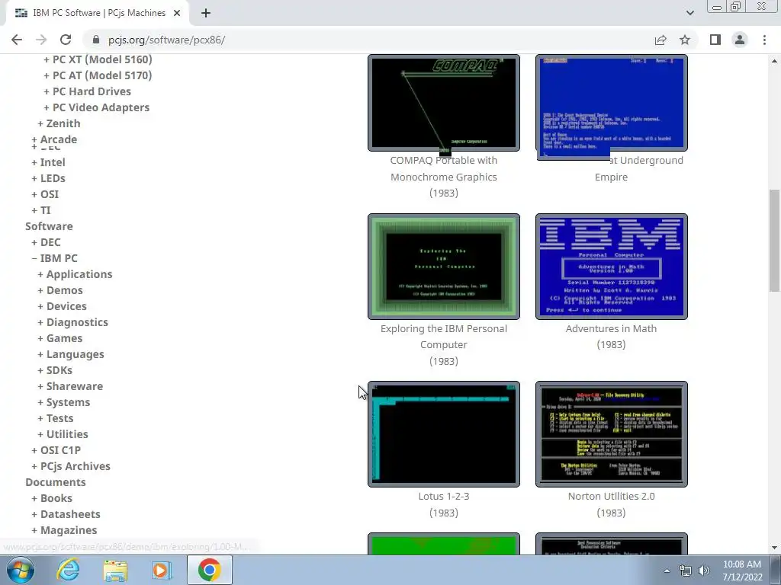781x585 pixels.
Task: Open the Norton Utilities 2.0 thumbnail
Action: tap(611, 434)
